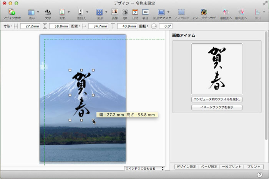The width and height of the screenshot is (269, 179).
Task: Bring item to front with 最前面へ
Action: pyautogui.click(x=226, y=12)
